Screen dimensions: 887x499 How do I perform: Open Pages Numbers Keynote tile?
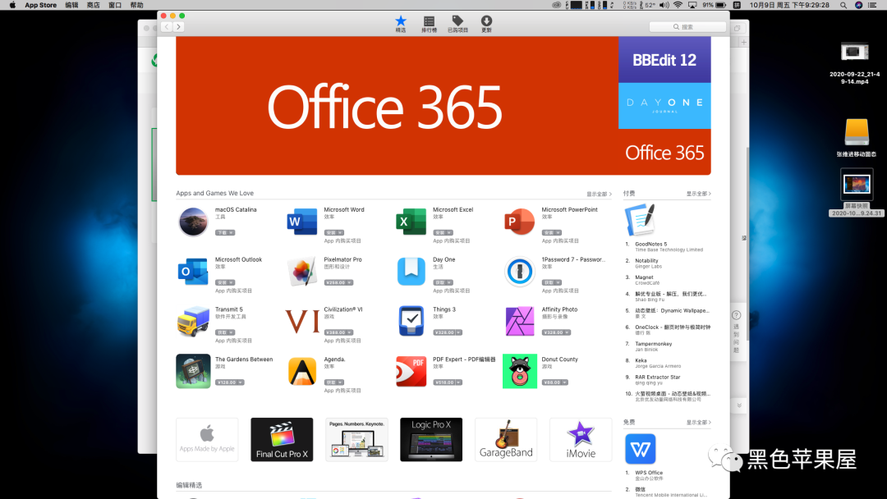[356, 440]
